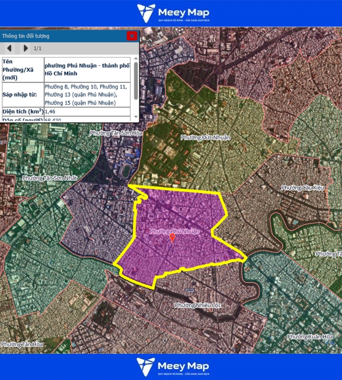Select Phường Cầu Kiệu area label

coord(303,188)
